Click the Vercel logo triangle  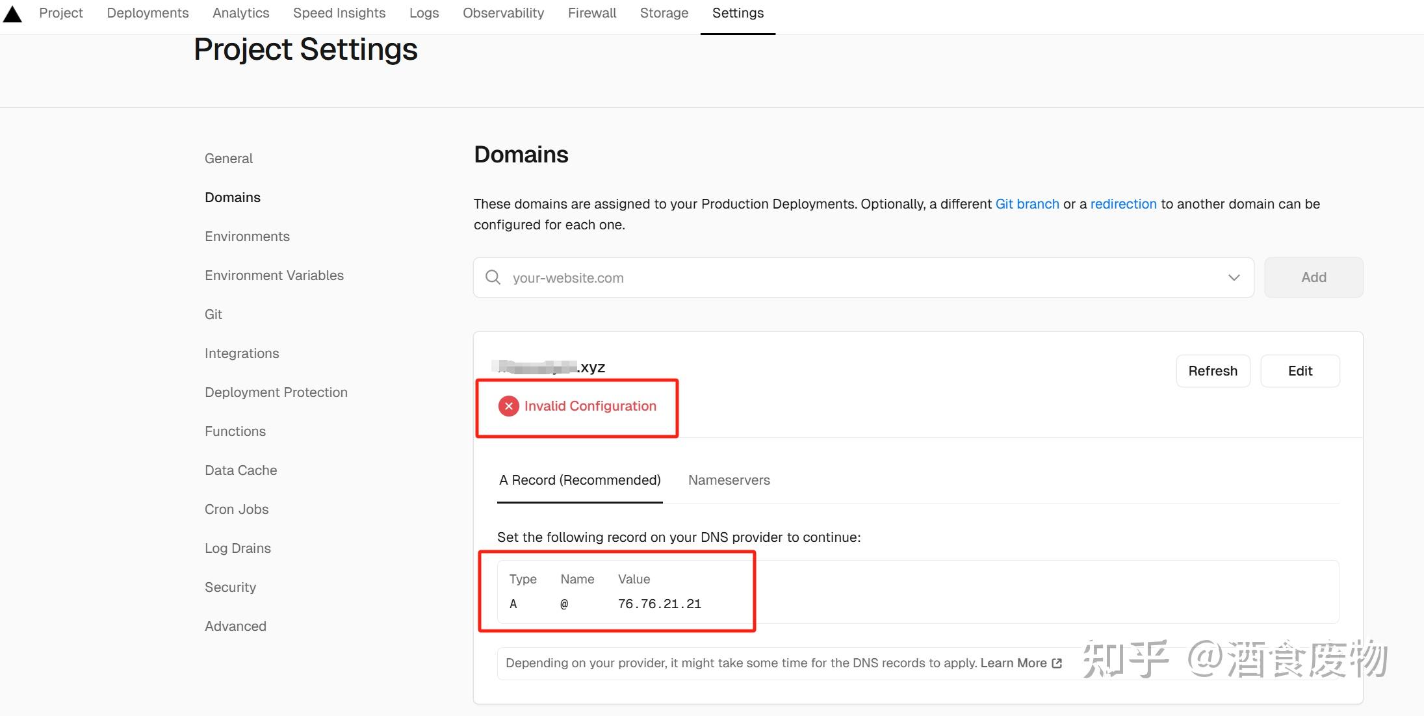click(13, 13)
